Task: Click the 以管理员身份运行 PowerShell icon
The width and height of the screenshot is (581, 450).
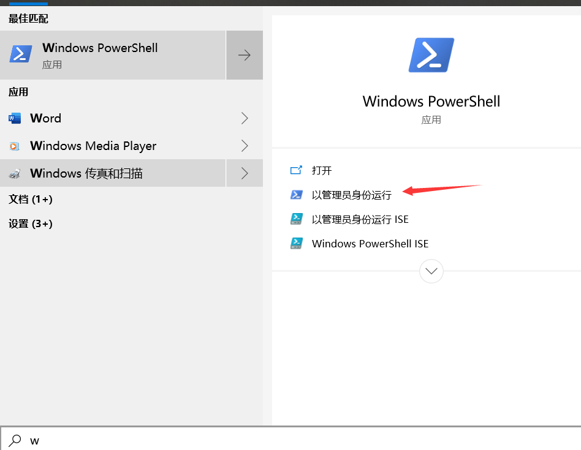Action: click(297, 195)
